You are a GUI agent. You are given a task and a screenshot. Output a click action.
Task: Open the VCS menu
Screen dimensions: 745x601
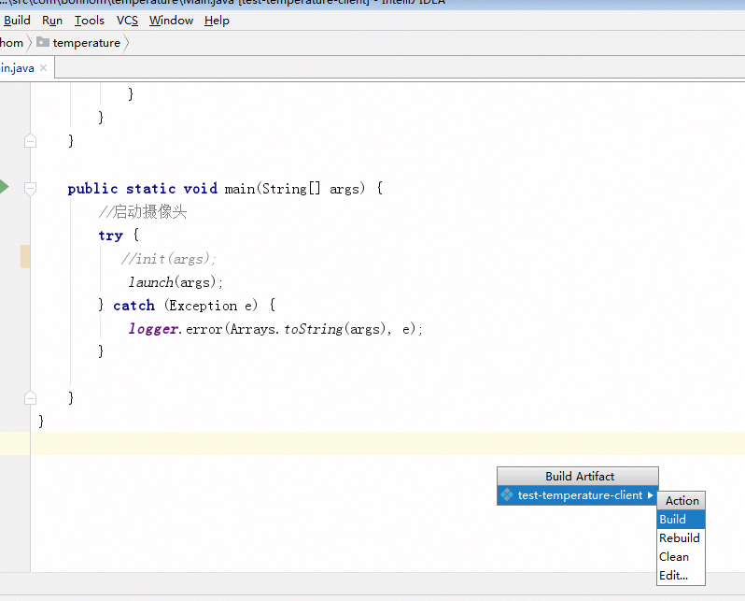127,21
